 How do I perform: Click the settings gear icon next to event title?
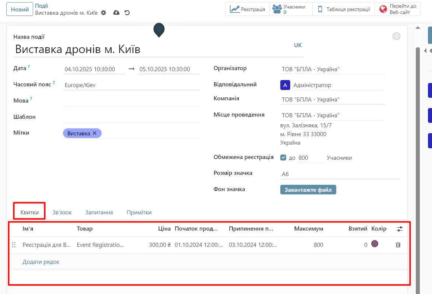[103, 13]
